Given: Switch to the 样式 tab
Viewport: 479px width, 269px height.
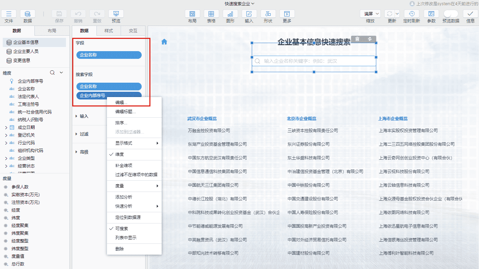Looking at the screenshot, I should 109,31.
